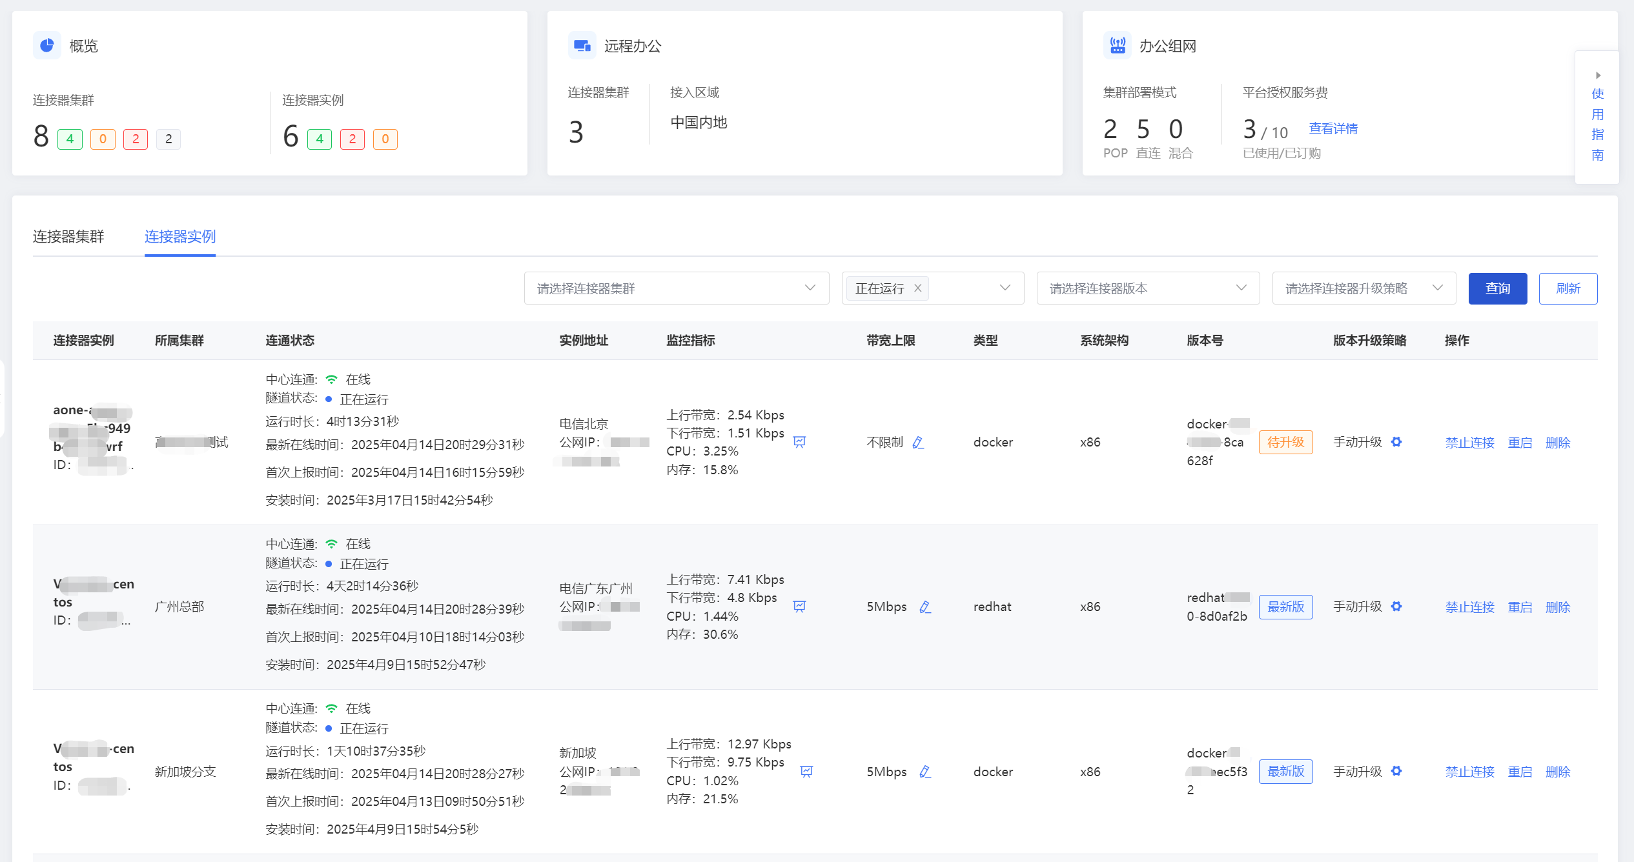Viewport: 1634px width, 862px height.
Task: Click the 新加坡分支 cluster cell
Action: tap(185, 771)
